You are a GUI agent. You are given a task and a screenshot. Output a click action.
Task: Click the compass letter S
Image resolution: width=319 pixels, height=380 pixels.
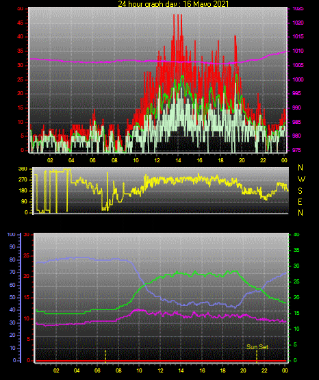(x=300, y=191)
